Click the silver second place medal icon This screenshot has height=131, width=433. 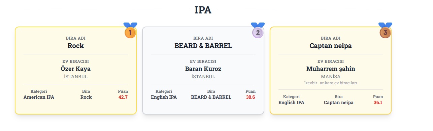[x=258, y=31]
